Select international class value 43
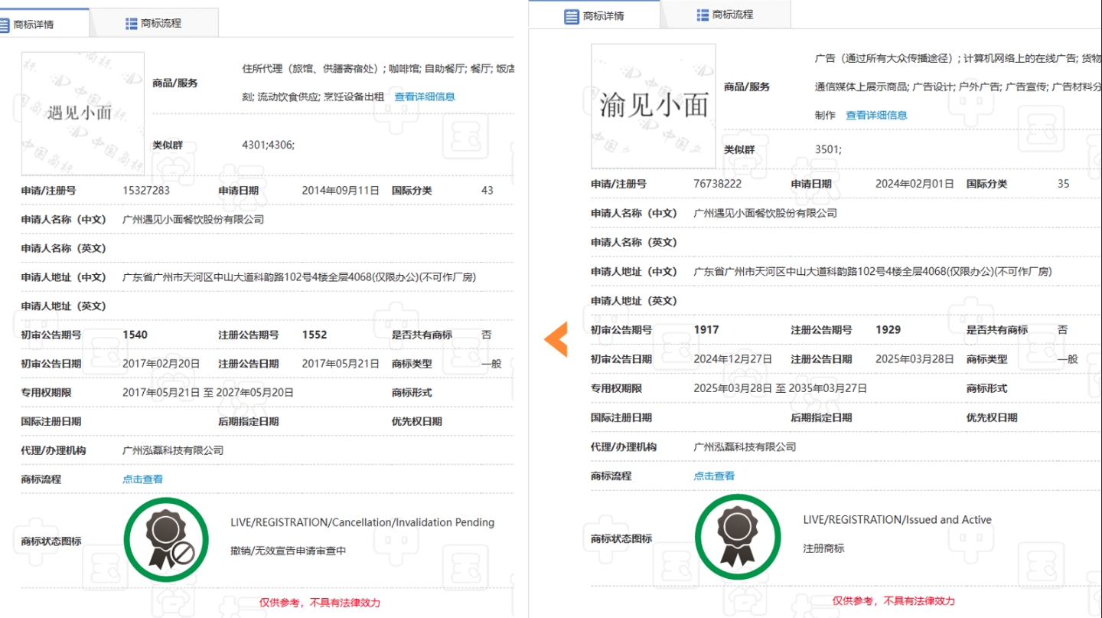Viewport: 1102px width, 618px height. 487,191
